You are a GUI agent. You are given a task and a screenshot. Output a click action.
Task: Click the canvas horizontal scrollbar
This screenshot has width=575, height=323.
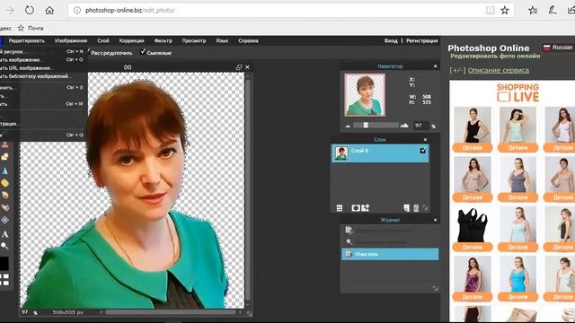click(171, 312)
